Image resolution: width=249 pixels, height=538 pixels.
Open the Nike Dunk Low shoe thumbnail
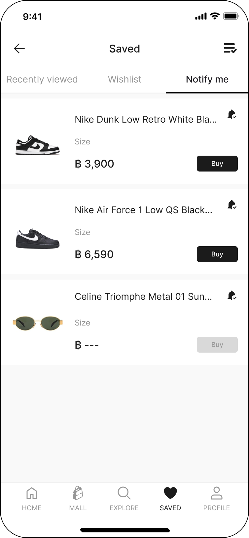[x=38, y=145]
